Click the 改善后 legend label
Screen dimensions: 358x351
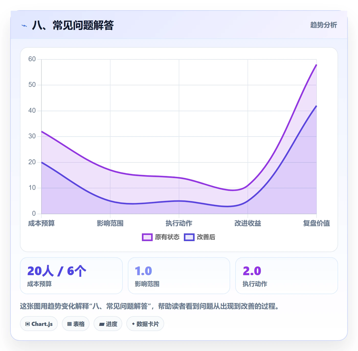click(x=206, y=237)
